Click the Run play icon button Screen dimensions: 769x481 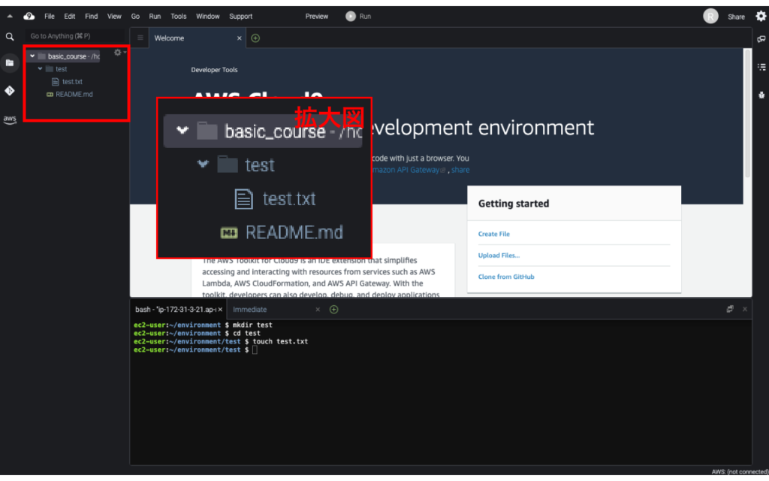[350, 17]
